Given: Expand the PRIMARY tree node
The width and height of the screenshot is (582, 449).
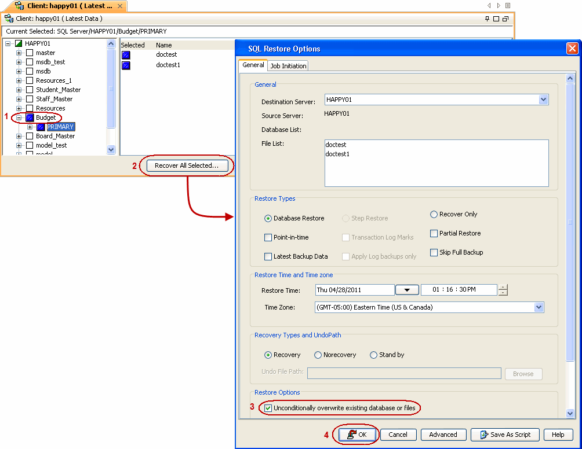Looking at the screenshot, I should [30, 127].
